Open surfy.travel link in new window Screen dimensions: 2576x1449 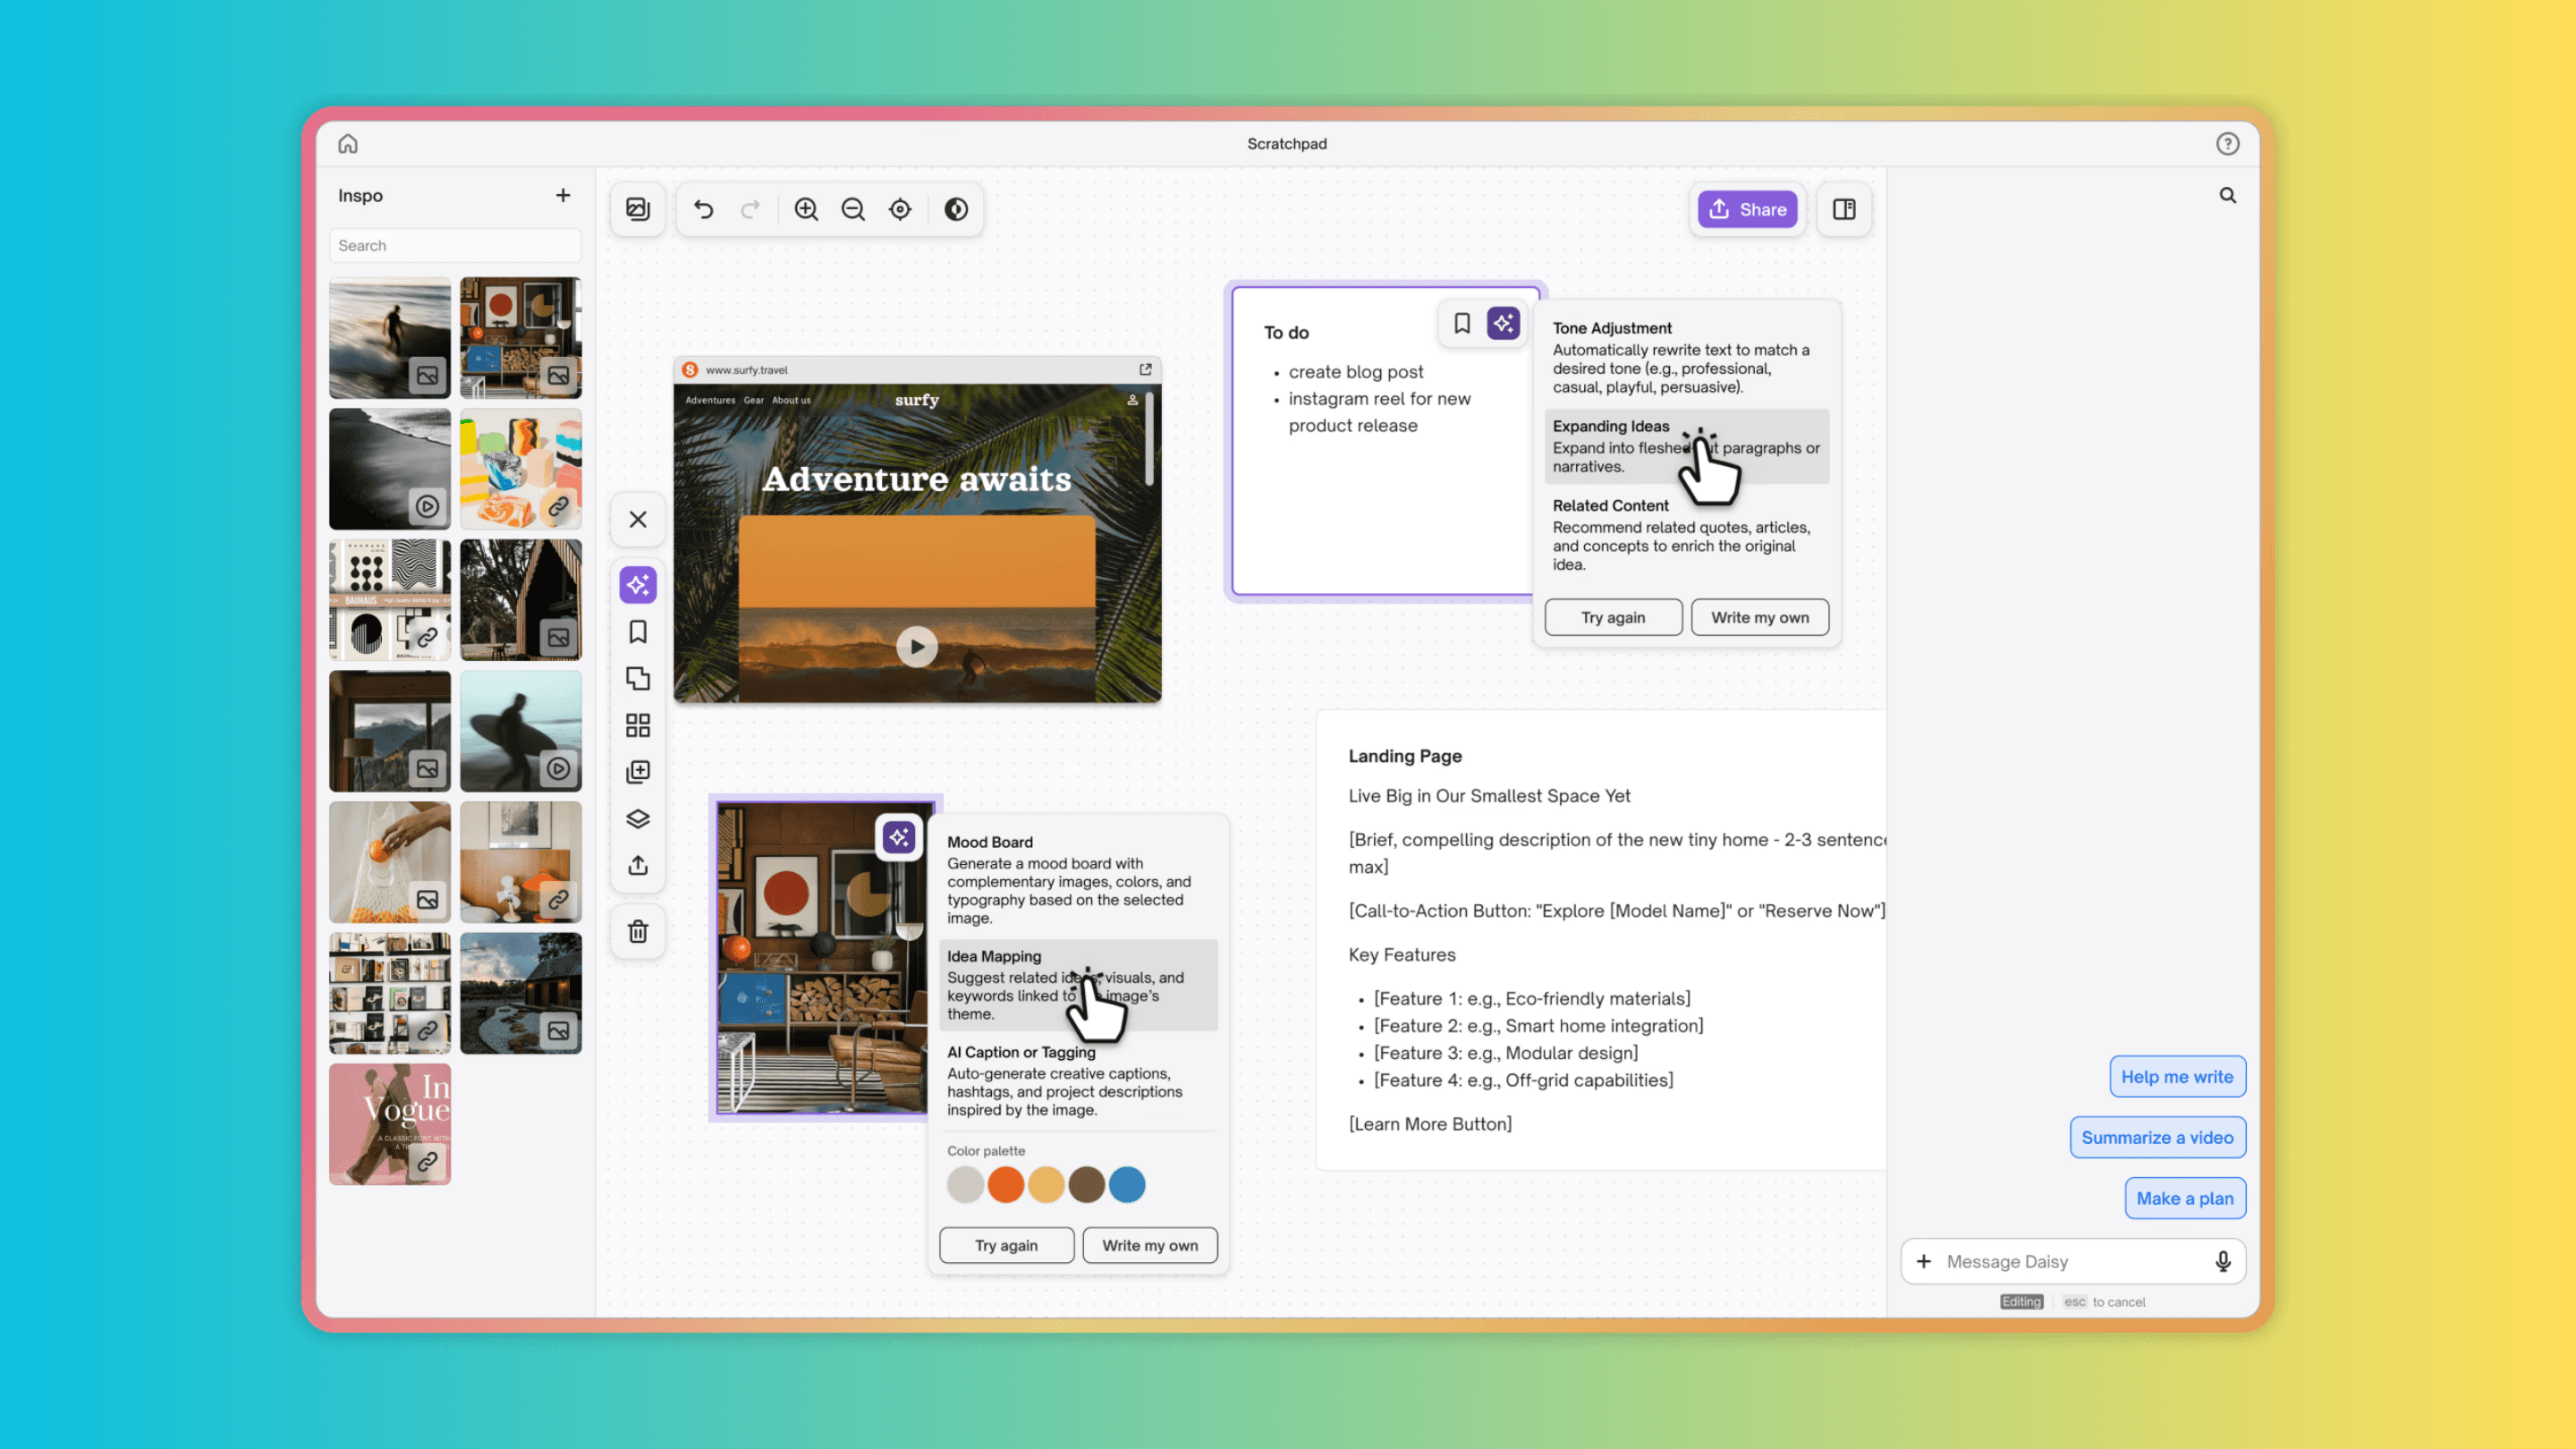coord(1145,370)
